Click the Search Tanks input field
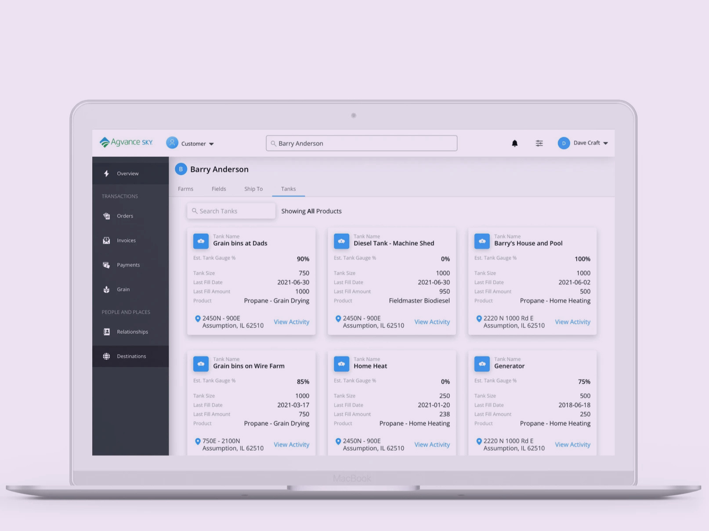This screenshot has height=531, width=709. click(x=232, y=211)
